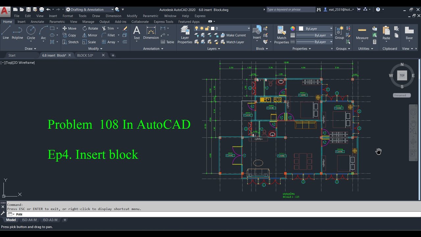Screen dimensions: 421x237
Task: Open the Drafting & Annotation workspace dropdown
Action: coord(90,10)
